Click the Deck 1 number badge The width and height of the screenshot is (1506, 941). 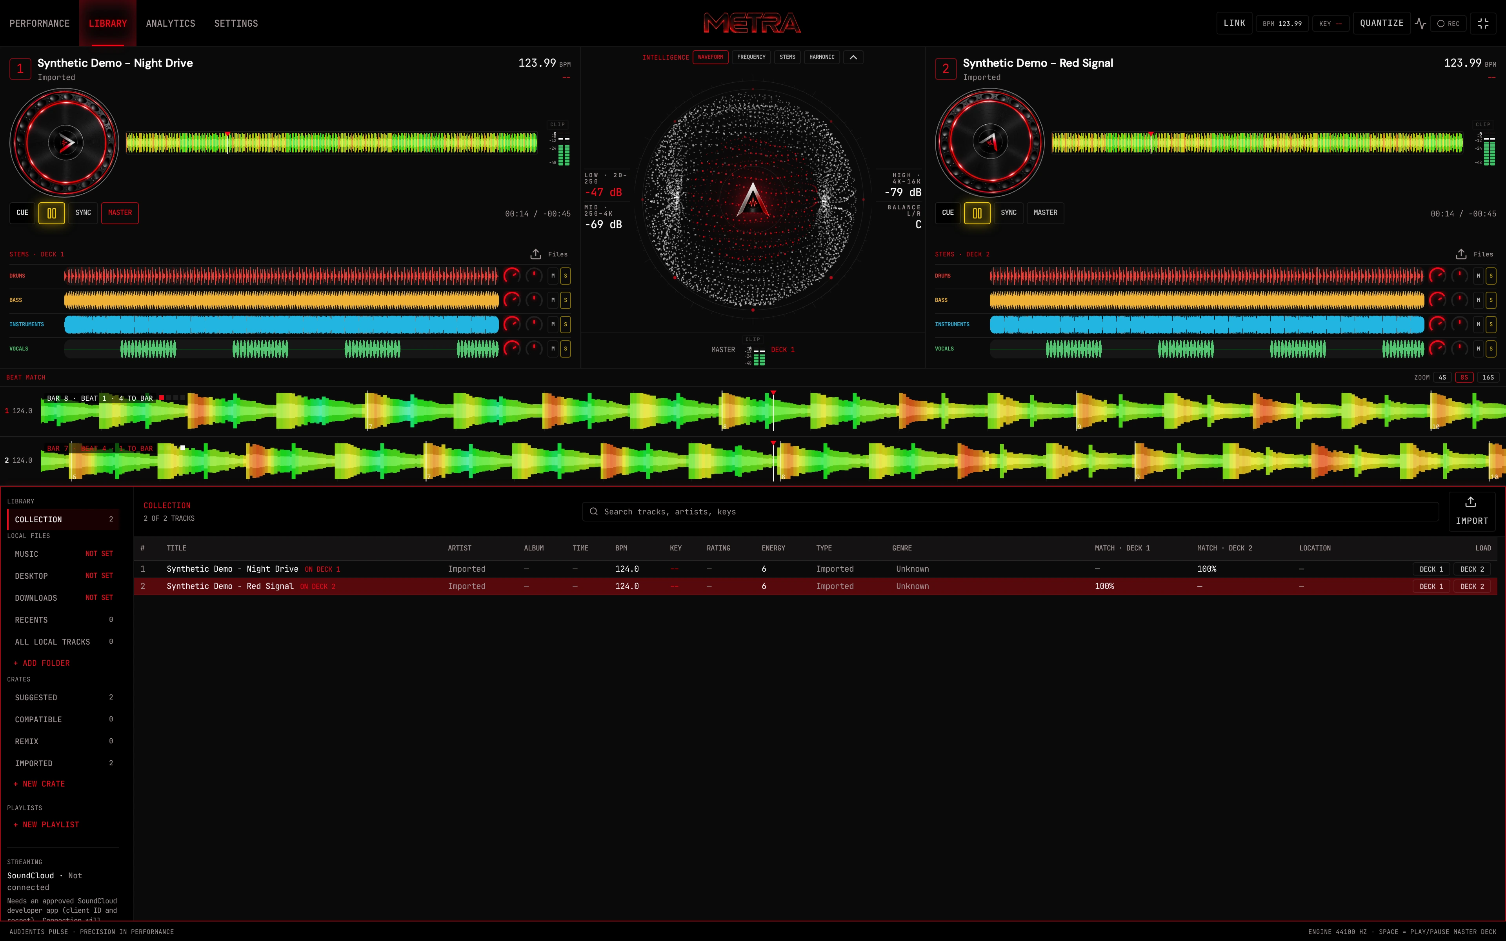tap(20, 69)
